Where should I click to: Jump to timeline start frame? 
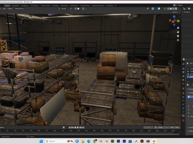coord(70,128)
